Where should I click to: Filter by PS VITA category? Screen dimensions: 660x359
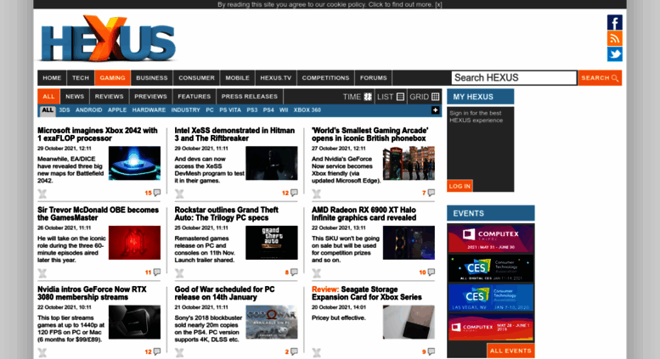[230, 110]
